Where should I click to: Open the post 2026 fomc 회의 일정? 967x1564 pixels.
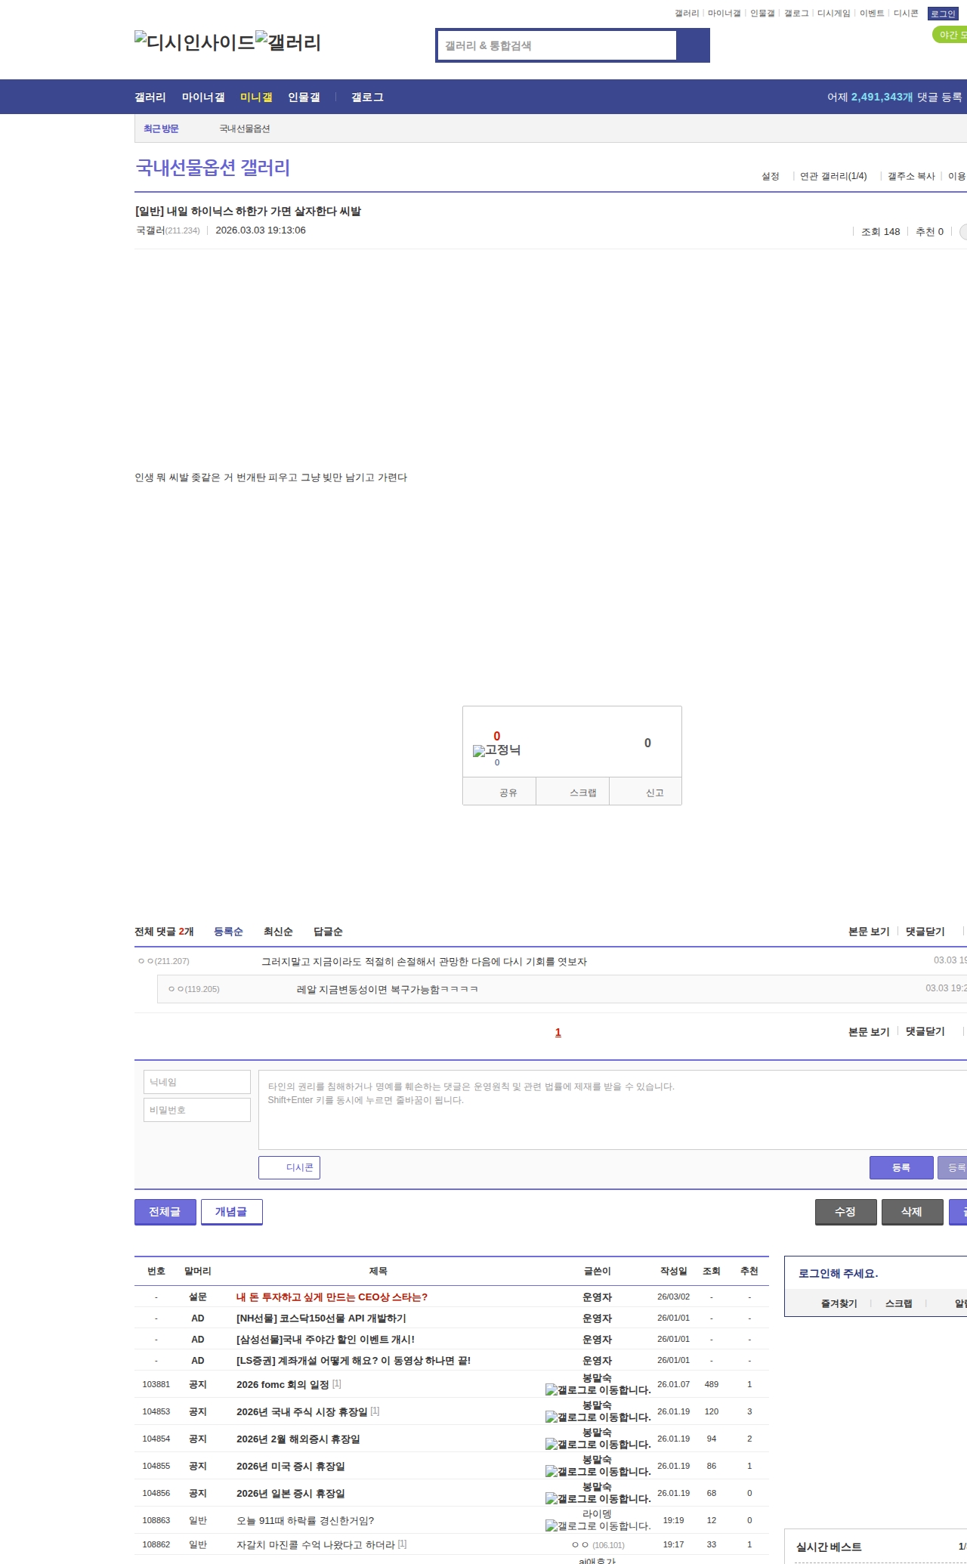click(283, 1385)
